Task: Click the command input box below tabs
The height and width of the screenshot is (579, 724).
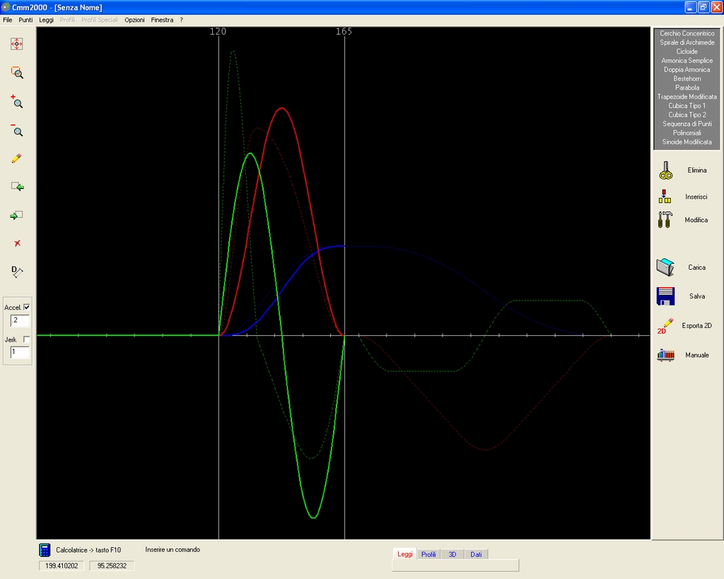Action: pos(455,566)
